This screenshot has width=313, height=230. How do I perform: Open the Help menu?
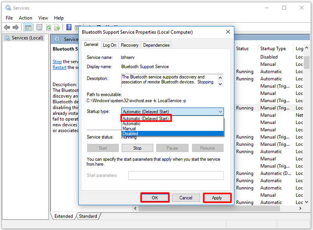pos(59,18)
